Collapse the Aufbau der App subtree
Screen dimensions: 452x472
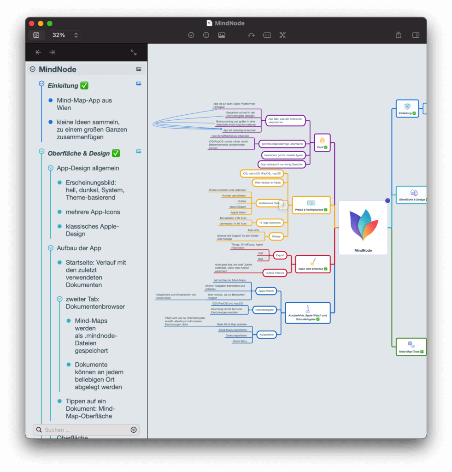pyautogui.click(x=50, y=248)
